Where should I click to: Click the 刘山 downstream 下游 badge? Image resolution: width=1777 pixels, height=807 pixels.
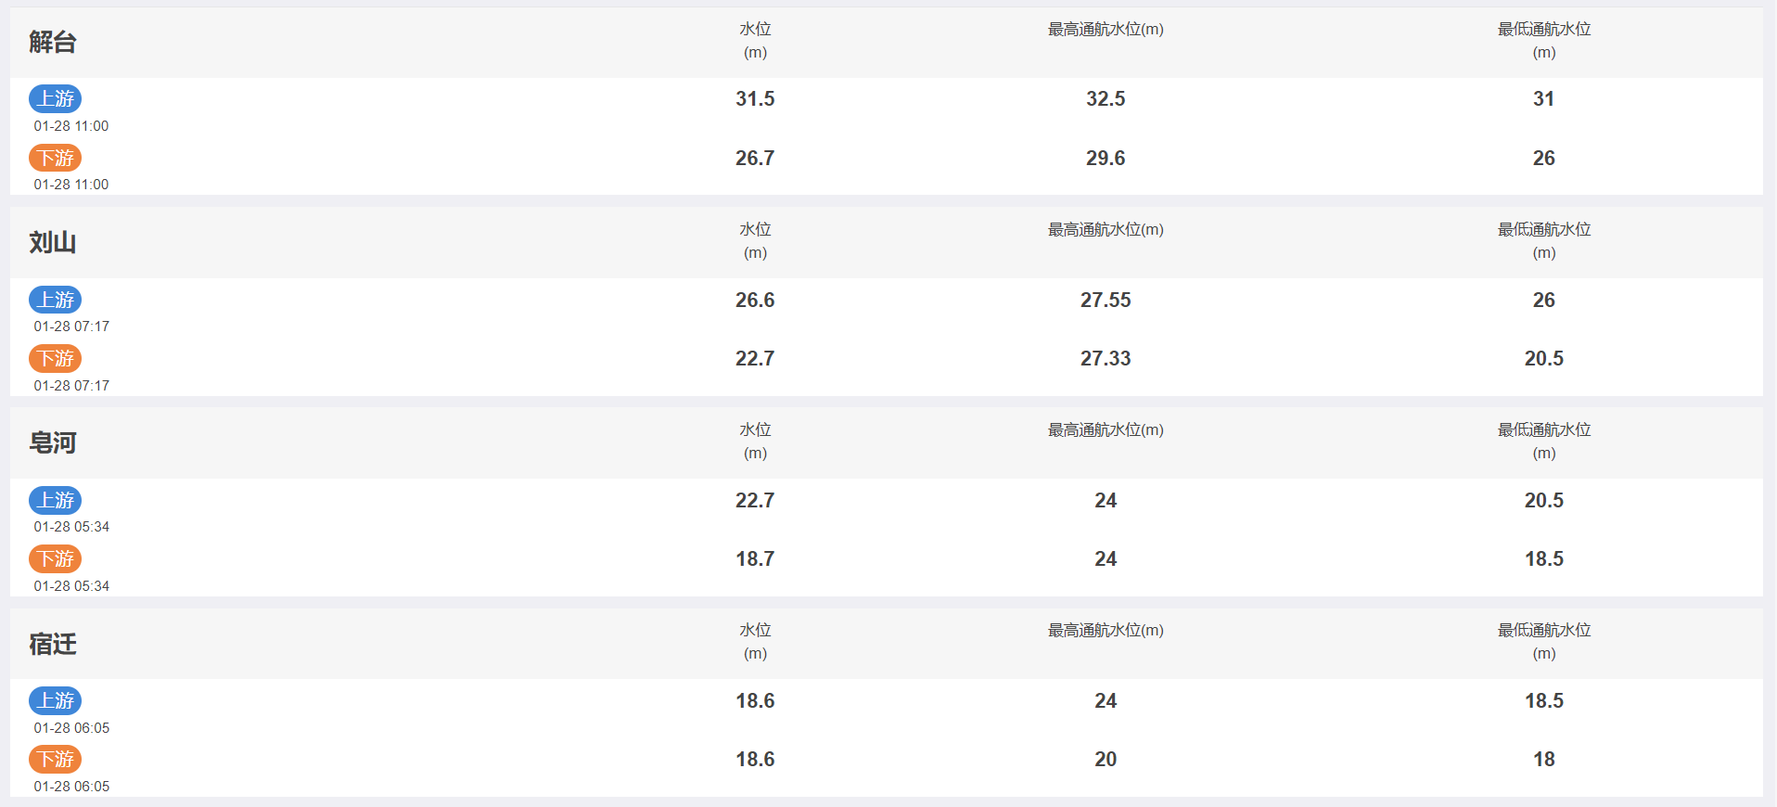(x=56, y=358)
